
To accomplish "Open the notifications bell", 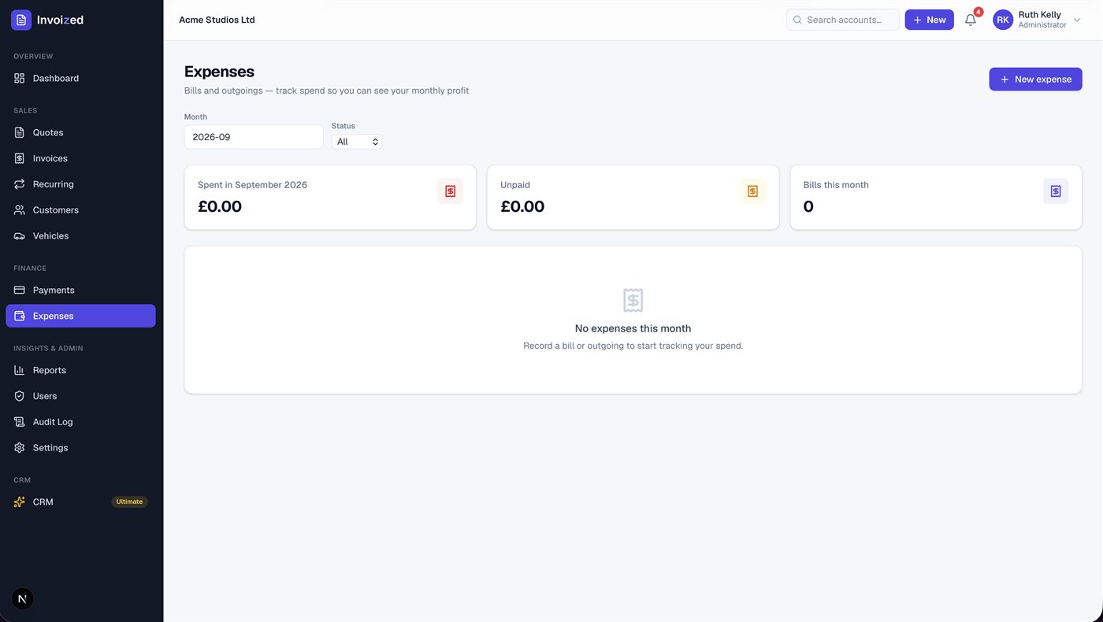I will [971, 20].
